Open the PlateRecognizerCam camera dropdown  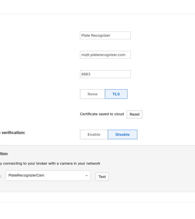click(48, 176)
